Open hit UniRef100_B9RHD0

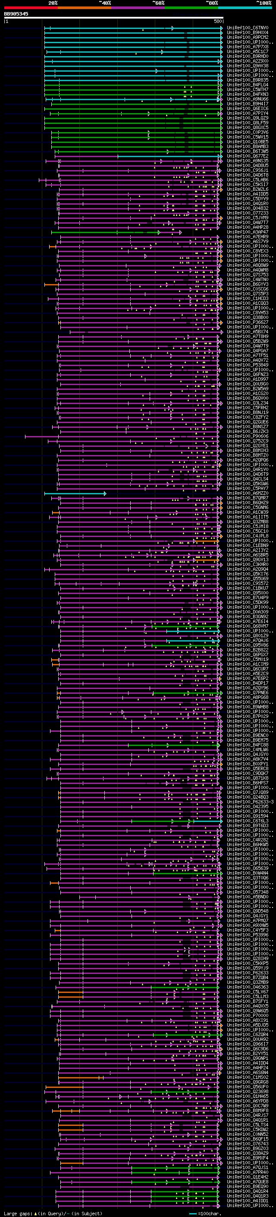[x=248, y=56]
